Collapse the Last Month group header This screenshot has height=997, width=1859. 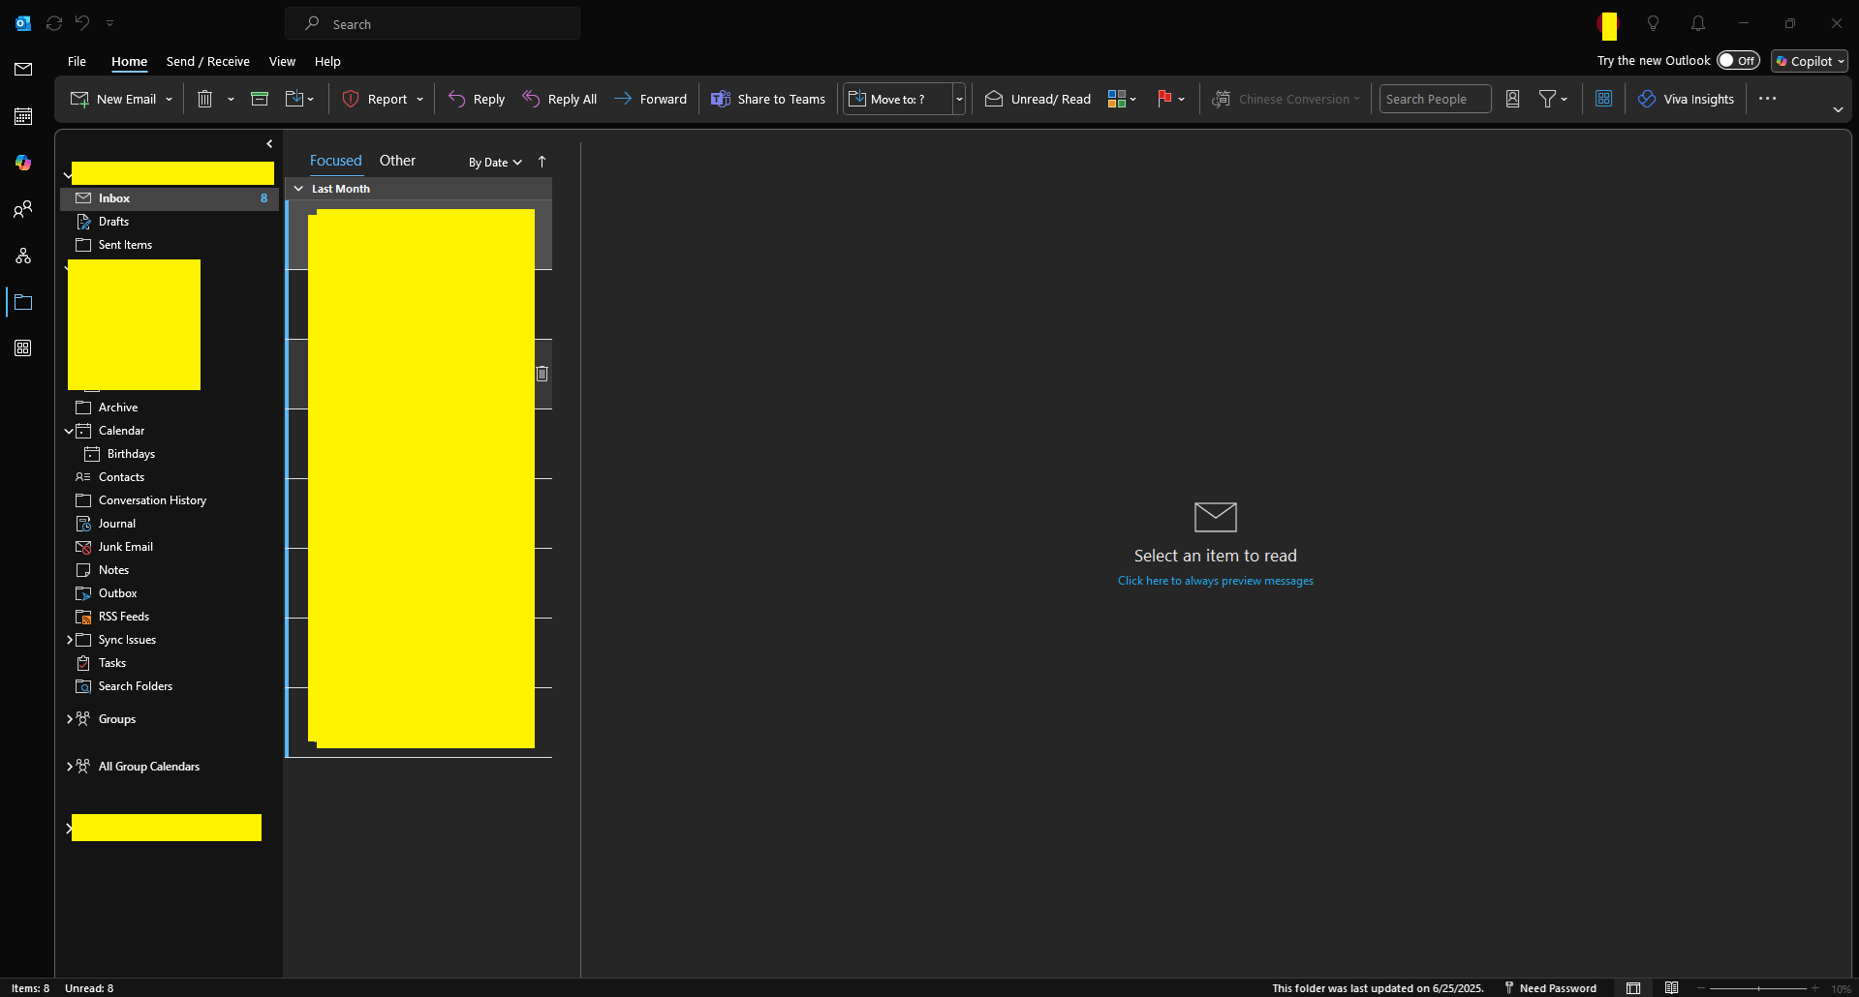tap(299, 189)
